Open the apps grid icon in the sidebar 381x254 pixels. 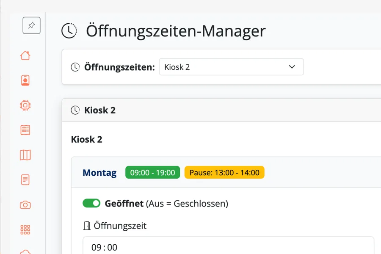(x=25, y=229)
